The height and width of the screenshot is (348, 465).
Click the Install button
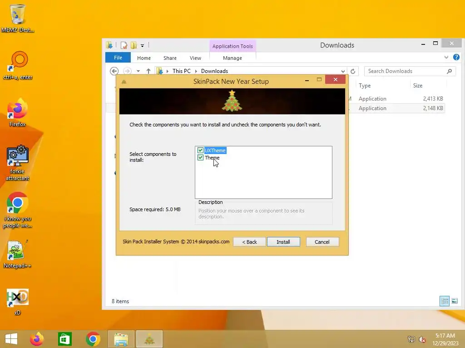[x=283, y=242]
